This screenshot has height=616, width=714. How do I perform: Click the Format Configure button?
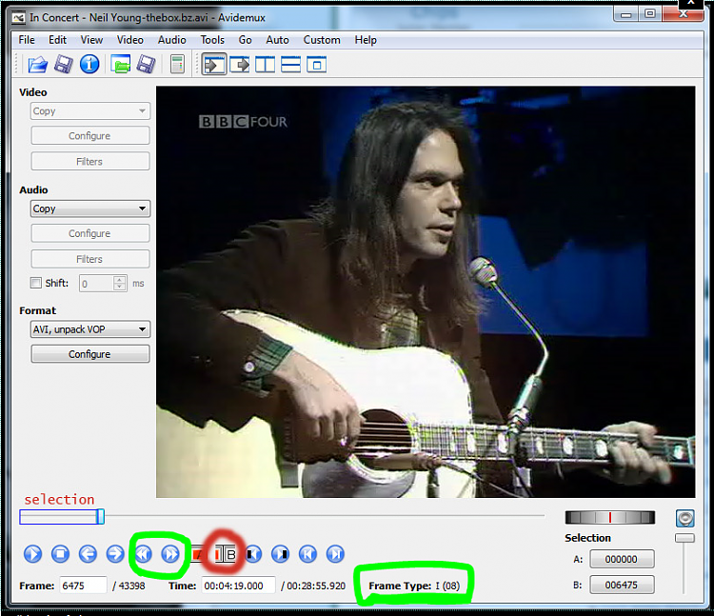[90, 354]
